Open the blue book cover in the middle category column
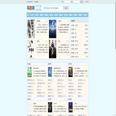The width and height of the screenshot is (116, 116). coord(50,72)
